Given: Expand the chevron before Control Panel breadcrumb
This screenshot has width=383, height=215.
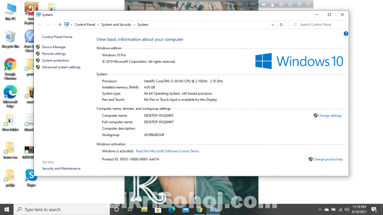Looking at the screenshot, I should 72,24.
